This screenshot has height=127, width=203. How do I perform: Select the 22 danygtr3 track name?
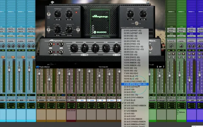pyautogui.click(x=181, y=100)
